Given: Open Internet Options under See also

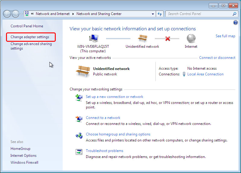Looking at the screenshot, I should 23,156.
